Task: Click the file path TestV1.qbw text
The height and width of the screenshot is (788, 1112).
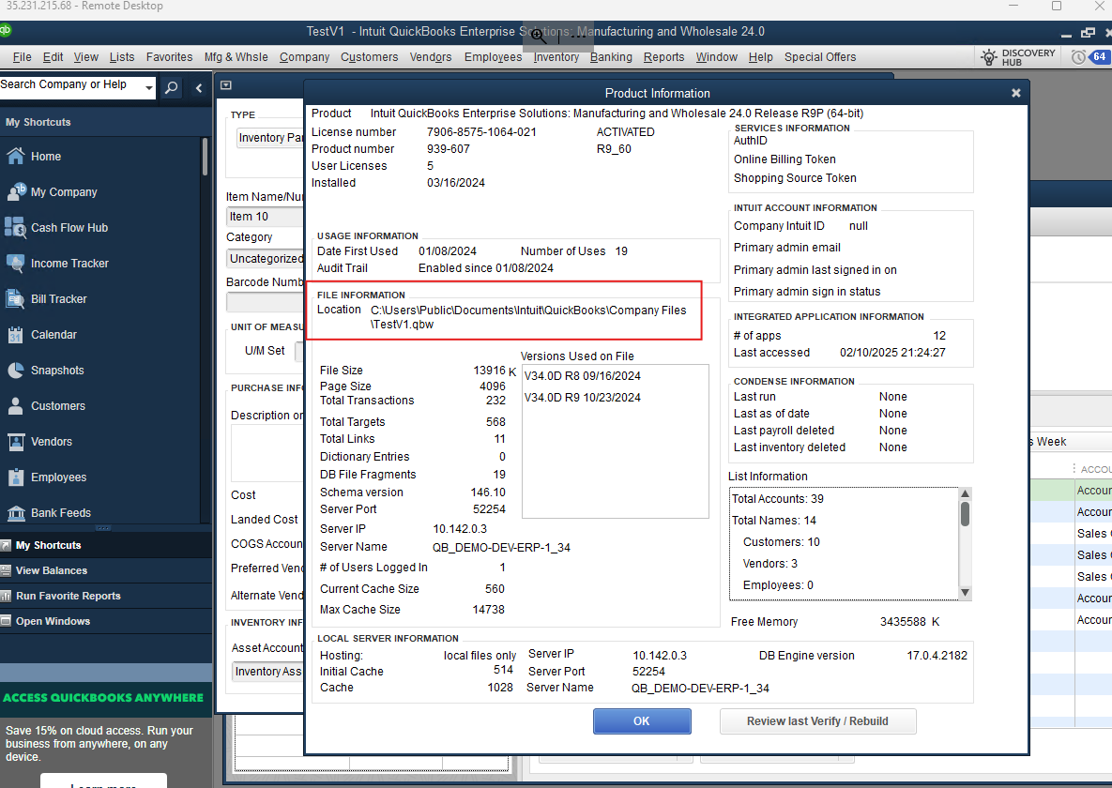Action: coord(403,325)
